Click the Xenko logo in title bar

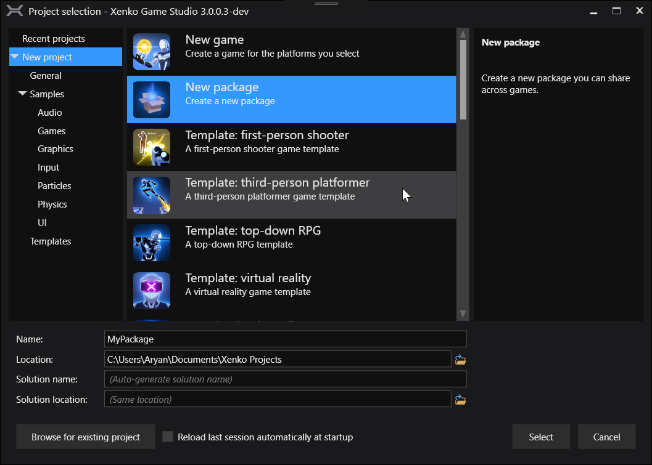click(15, 11)
